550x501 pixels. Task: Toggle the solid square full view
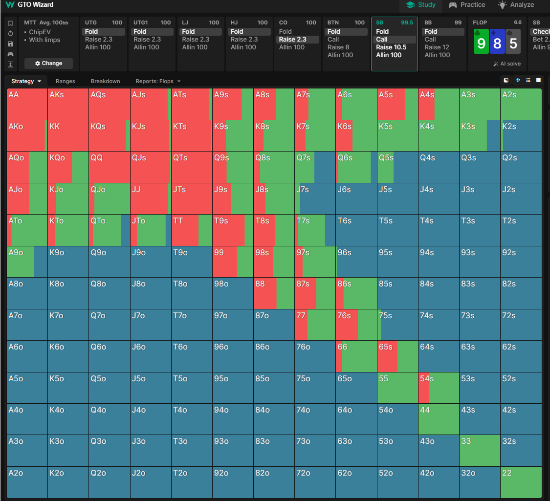(538, 80)
